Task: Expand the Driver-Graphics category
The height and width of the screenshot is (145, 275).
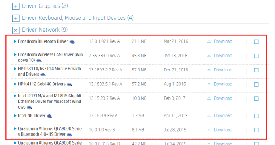Action: tap(16, 6)
